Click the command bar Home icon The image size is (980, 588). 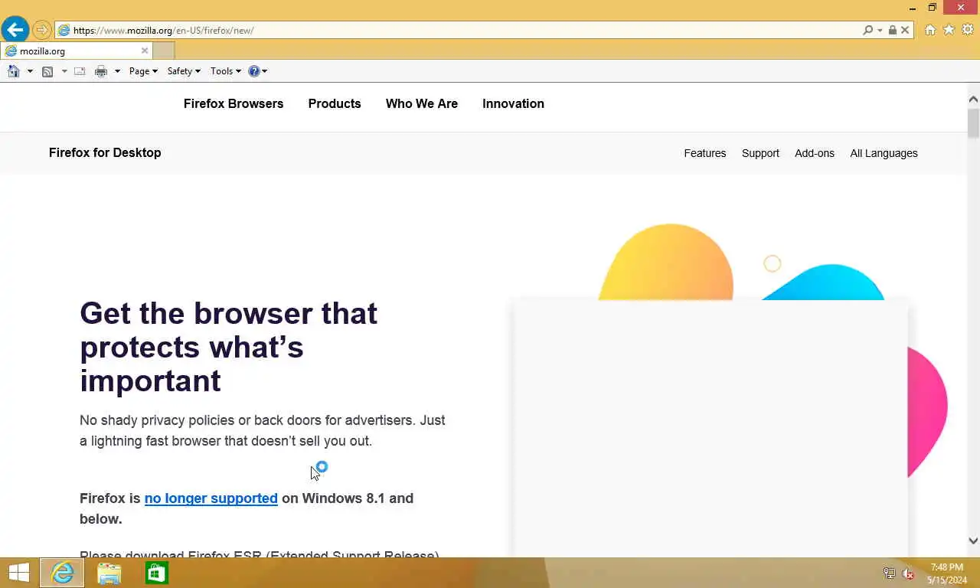click(14, 71)
